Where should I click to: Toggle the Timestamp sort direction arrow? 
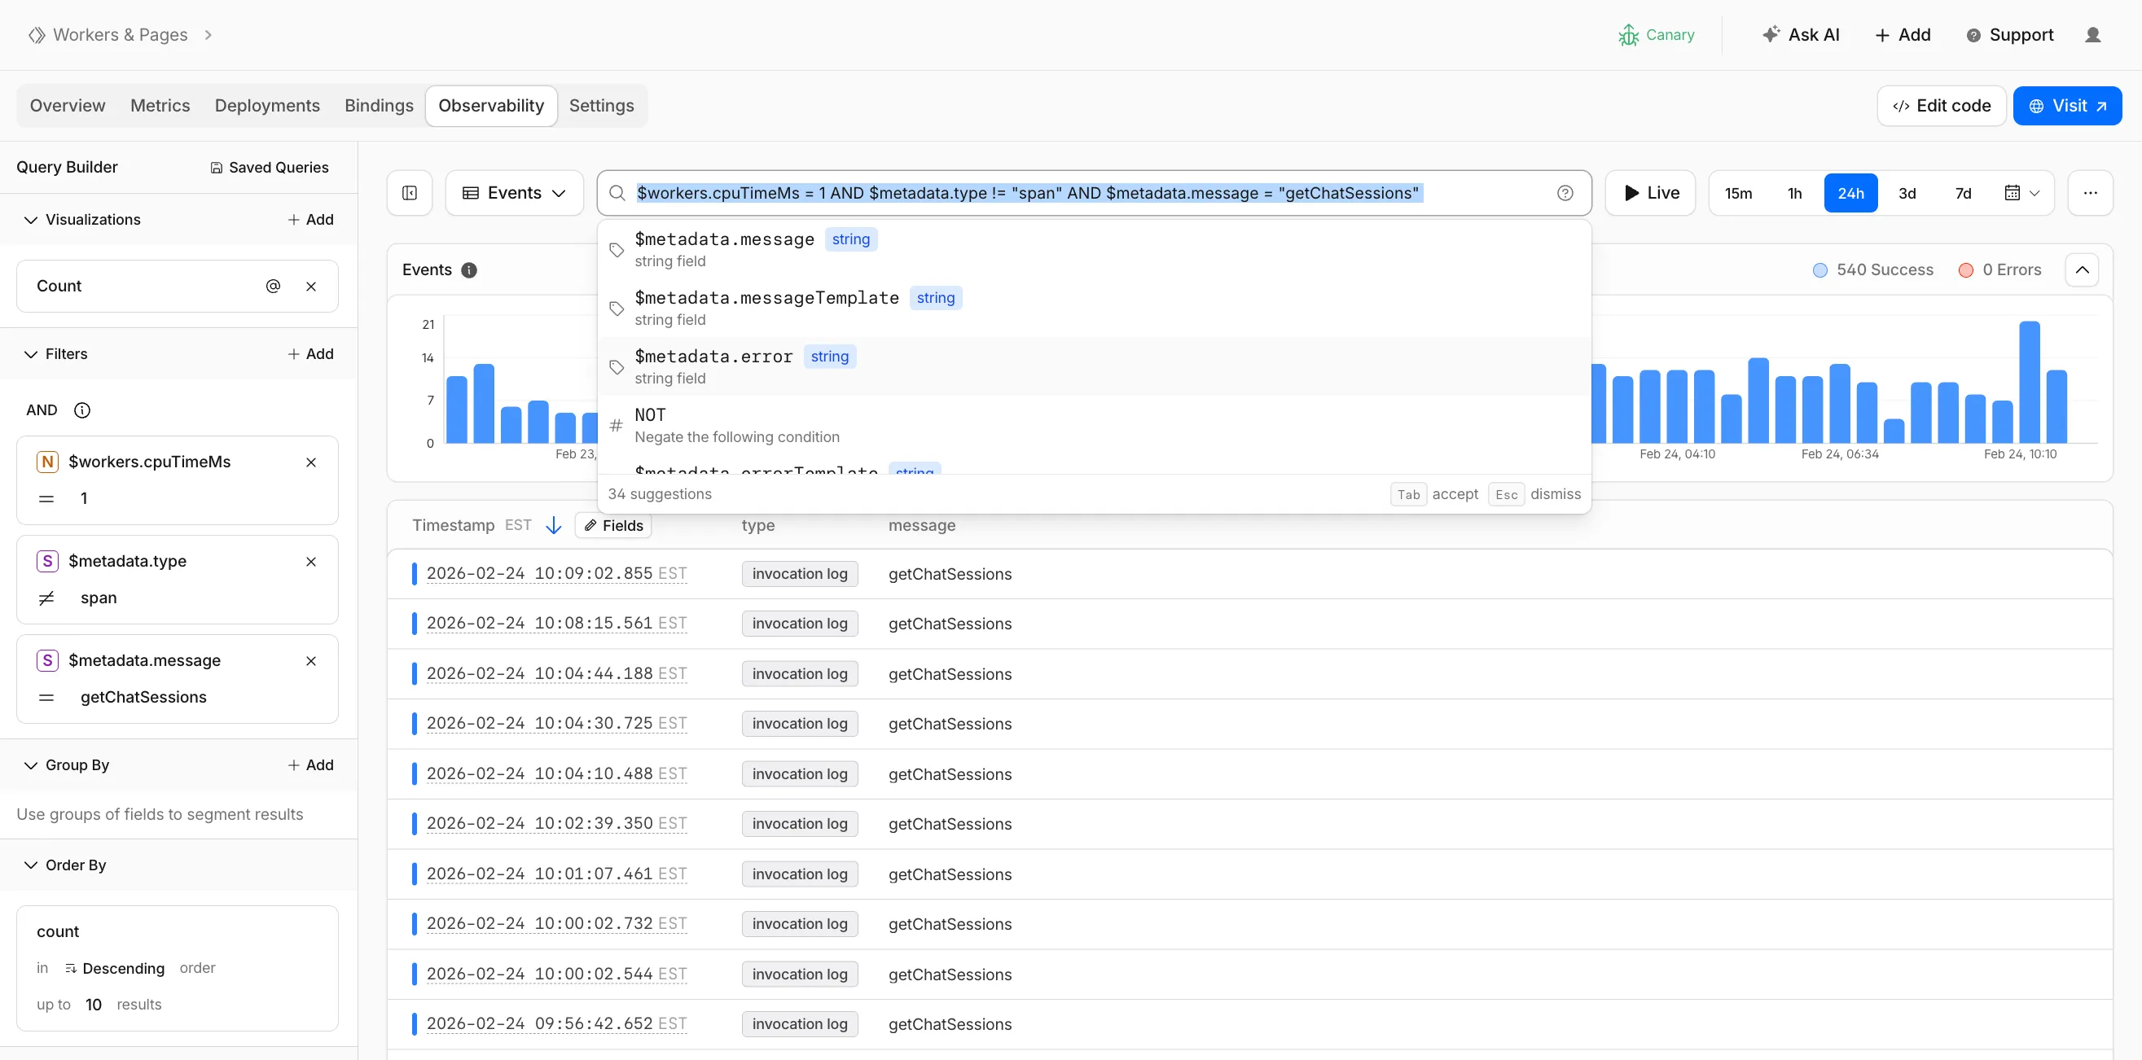(554, 524)
